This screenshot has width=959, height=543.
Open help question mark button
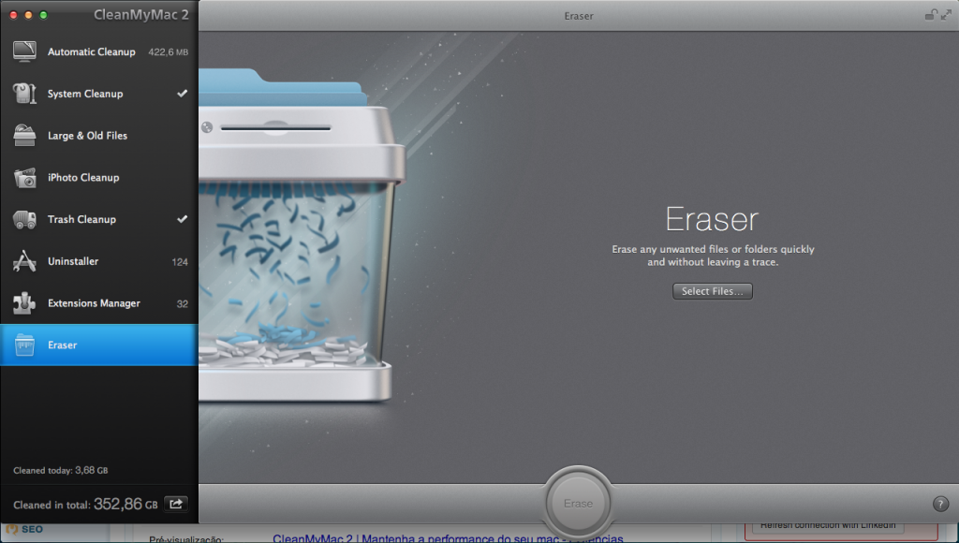coord(940,504)
